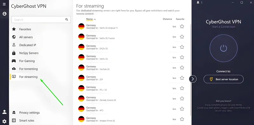Click the search magnifier icon
254x125 pixels.
(x=67, y=20)
